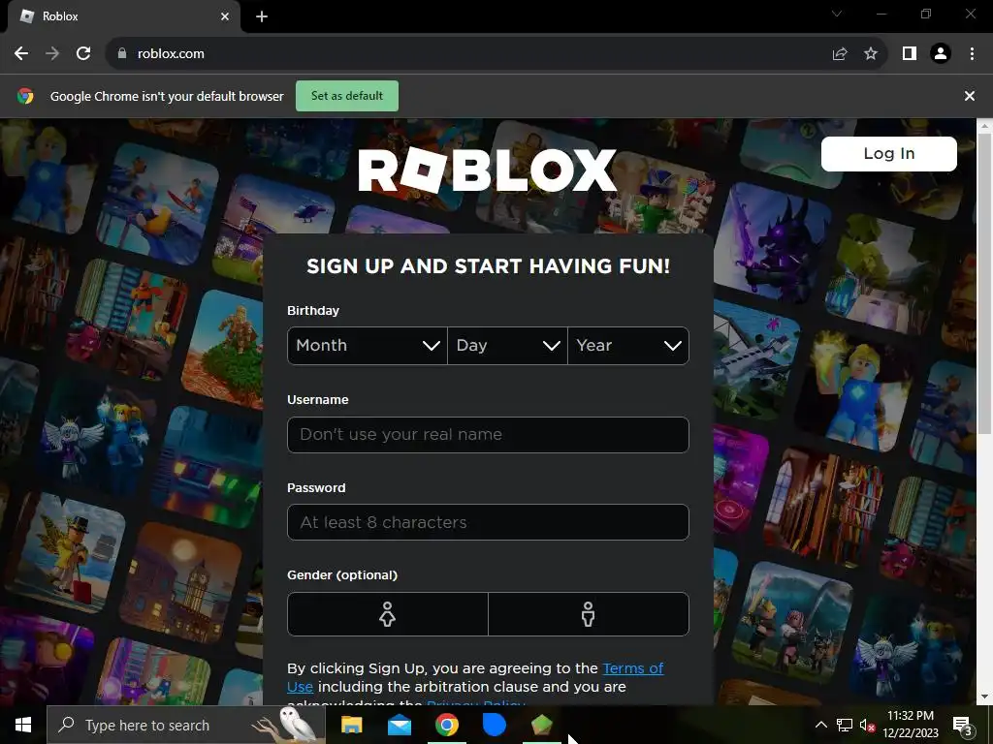Open the blue circle app on taskbar
Screen dimensions: 993x744
pos(494,725)
